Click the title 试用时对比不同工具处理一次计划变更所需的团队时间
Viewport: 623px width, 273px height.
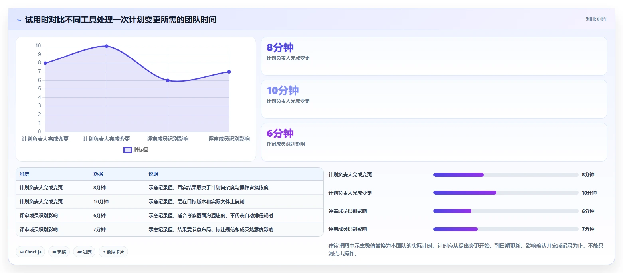(121, 19)
